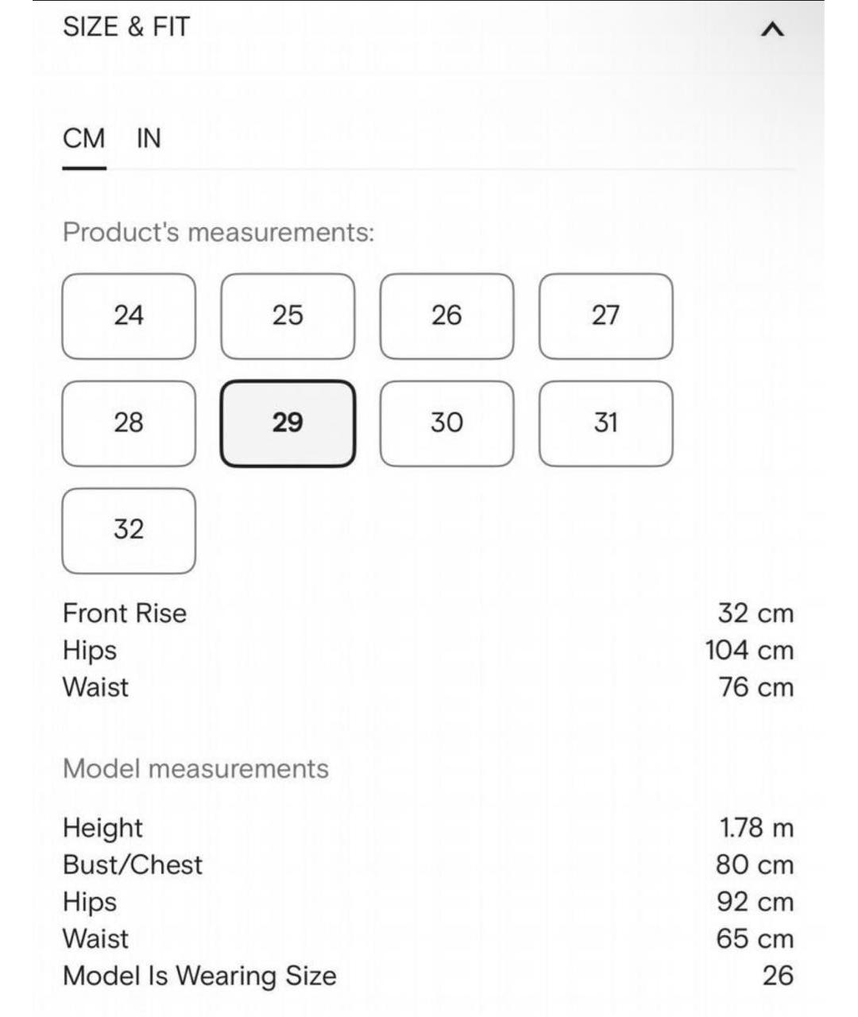Collapse the Size & Fit chevron arrow
This screenshot has height=1017, width=858.
point(772,30)
